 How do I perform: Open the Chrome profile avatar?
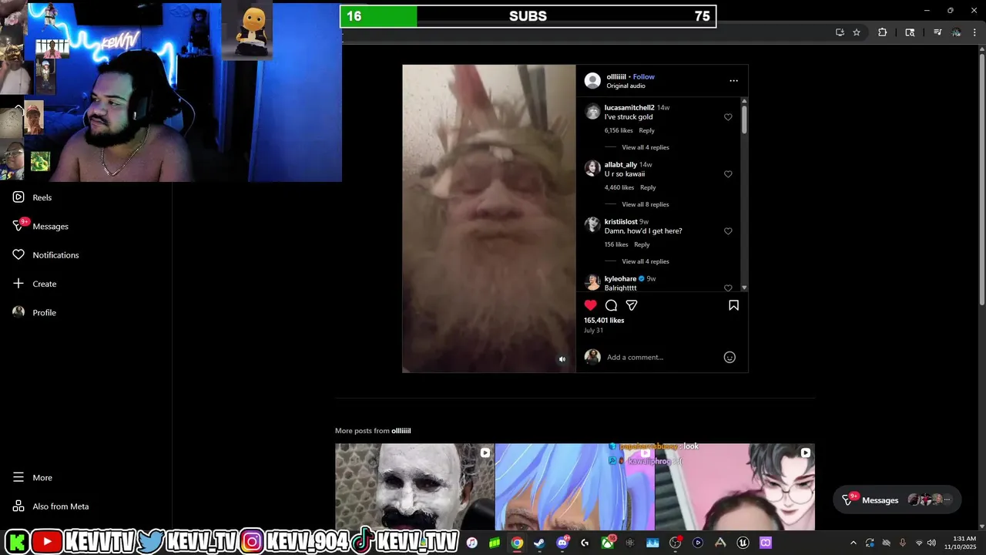(956, 32)
